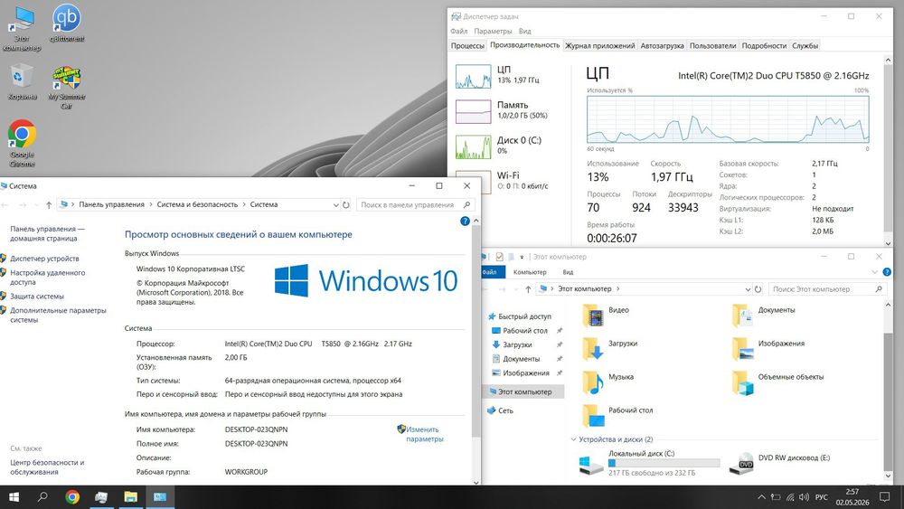Open the Videos folder icon
Image resolution: width=904 pixels, height=509 pixels.
point(593,316)
